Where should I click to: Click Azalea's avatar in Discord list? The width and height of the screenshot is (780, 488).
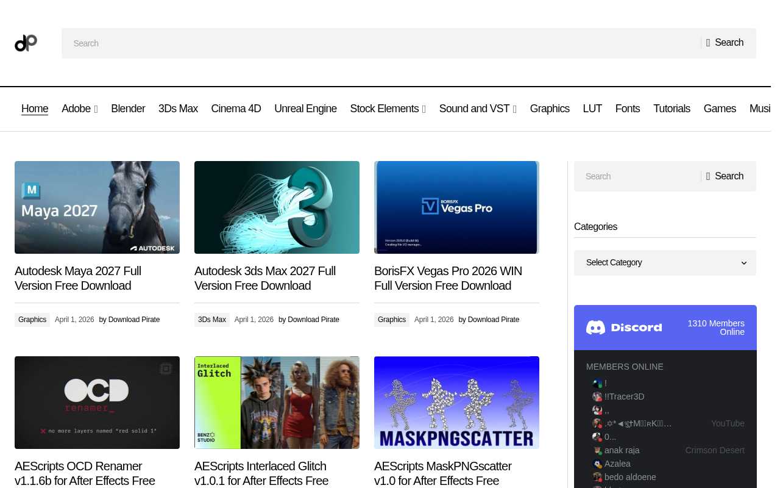(x=597, y=464)
